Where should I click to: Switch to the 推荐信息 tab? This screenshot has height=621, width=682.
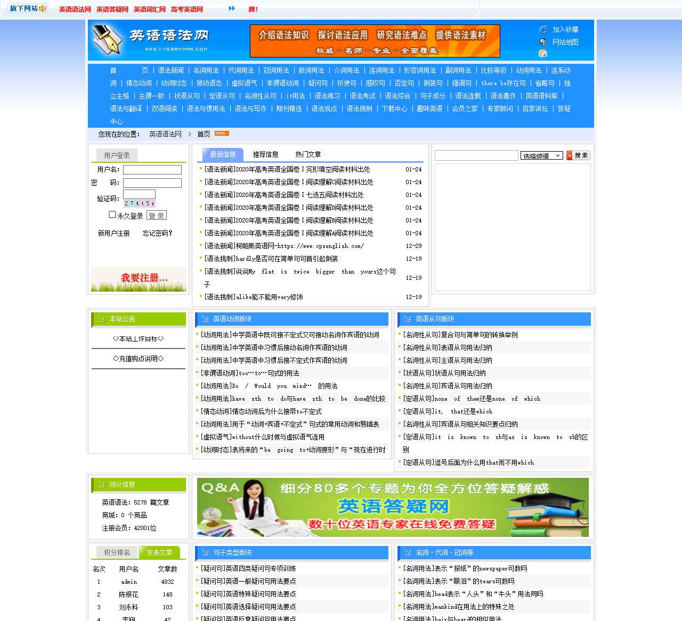265,154
